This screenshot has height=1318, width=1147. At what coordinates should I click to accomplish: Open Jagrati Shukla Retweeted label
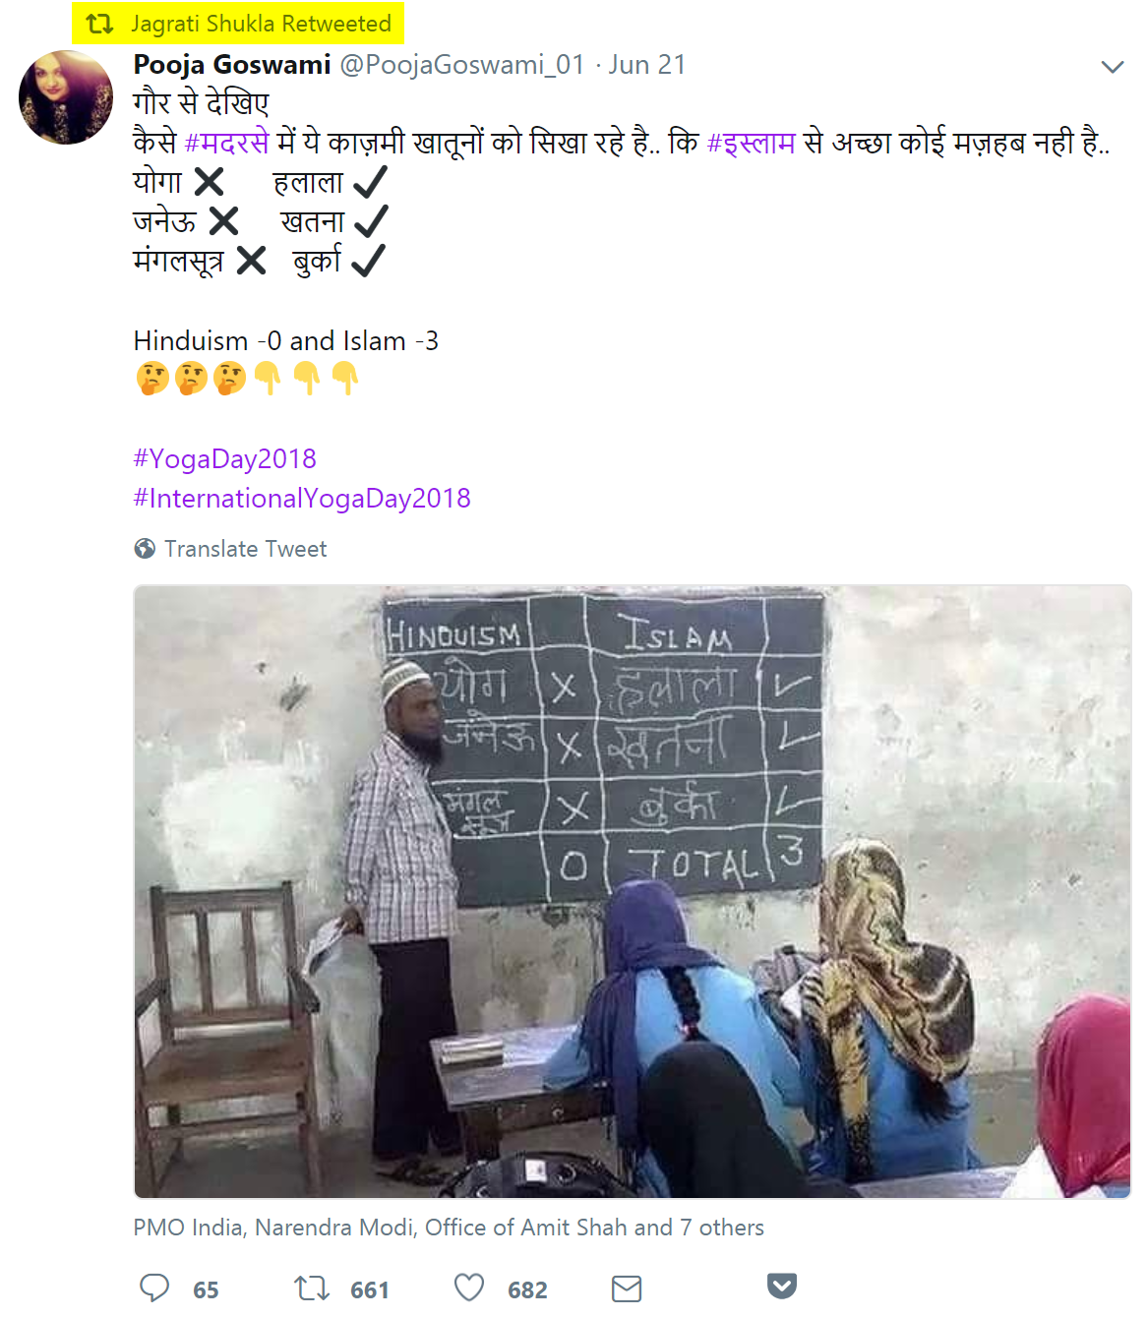(x=262, y=24)
